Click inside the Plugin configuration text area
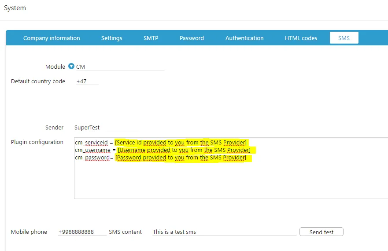The height and width of the screenshot is (251, 388). [231, 168]
